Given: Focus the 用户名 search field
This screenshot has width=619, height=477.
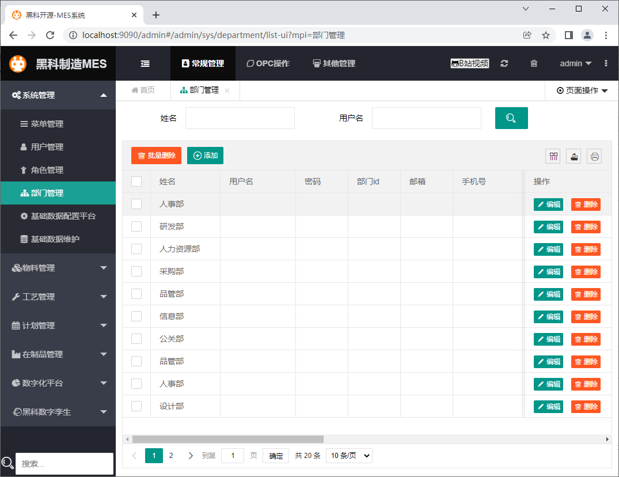Looking at the screenshot, I should tap(426, 118).
